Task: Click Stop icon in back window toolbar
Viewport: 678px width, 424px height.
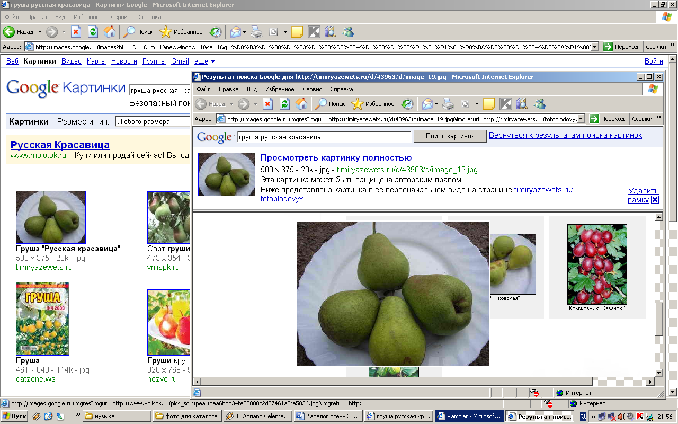Action: pos(76,32)
